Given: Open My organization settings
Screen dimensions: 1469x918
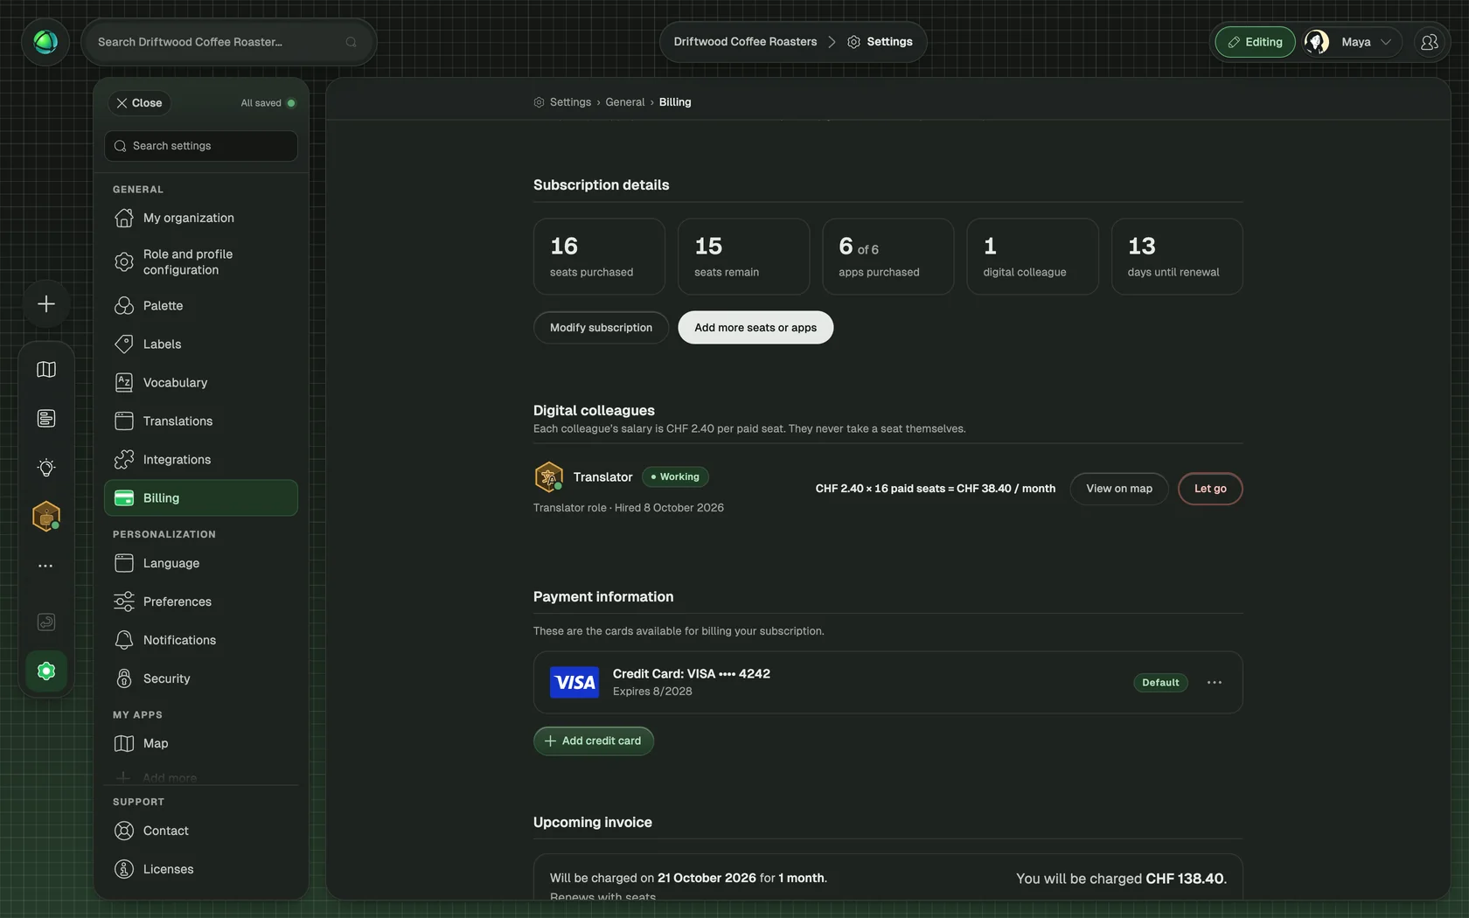Looking at the screenshot, I should [x=201, y=218].
